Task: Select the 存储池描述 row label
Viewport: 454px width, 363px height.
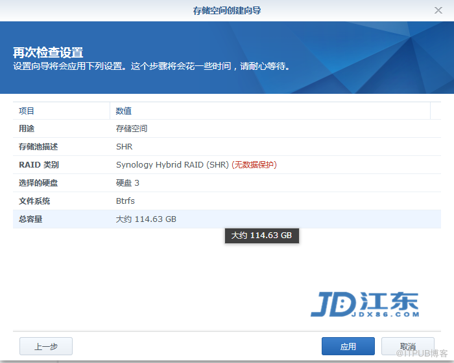Action: click(38, 147)
